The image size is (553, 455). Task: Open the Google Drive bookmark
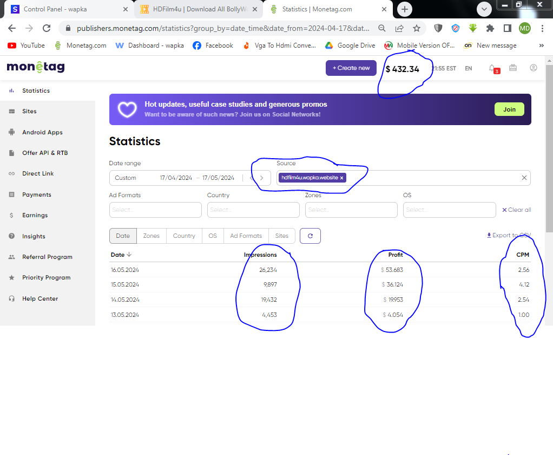(350, 45)
